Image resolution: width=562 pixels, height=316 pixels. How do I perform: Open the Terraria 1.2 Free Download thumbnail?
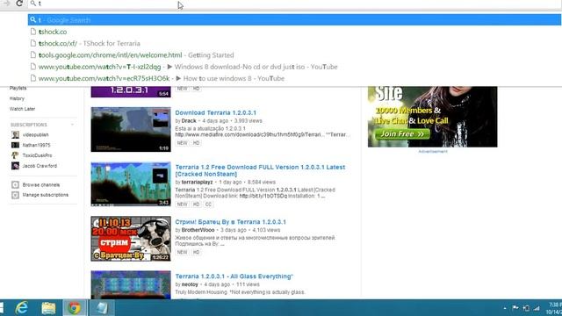[131, 184]
